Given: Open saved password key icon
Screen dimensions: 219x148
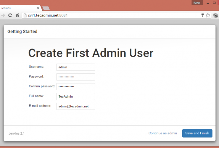Looking at the screenshot, I should click(x=203, y=15).
